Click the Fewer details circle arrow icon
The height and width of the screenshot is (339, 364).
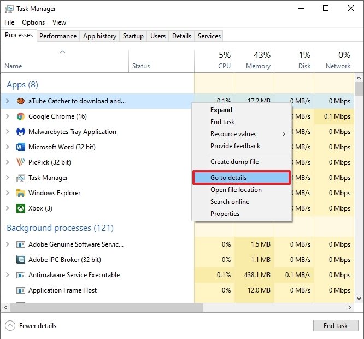click(x=10, y=326)
